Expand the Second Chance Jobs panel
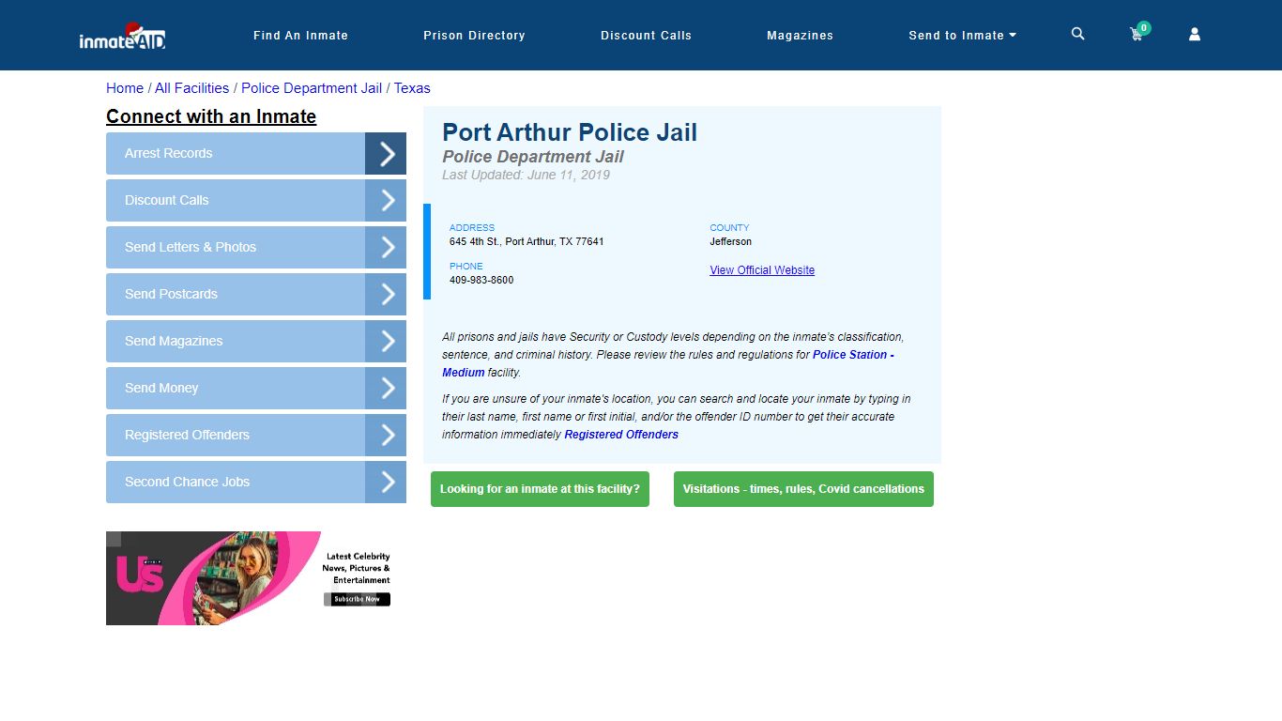Screen dimensions: 1282x721 coord(386,482)
